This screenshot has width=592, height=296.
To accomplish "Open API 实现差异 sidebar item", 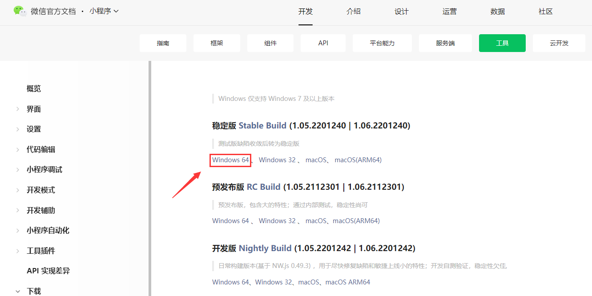I will [48, 271].
